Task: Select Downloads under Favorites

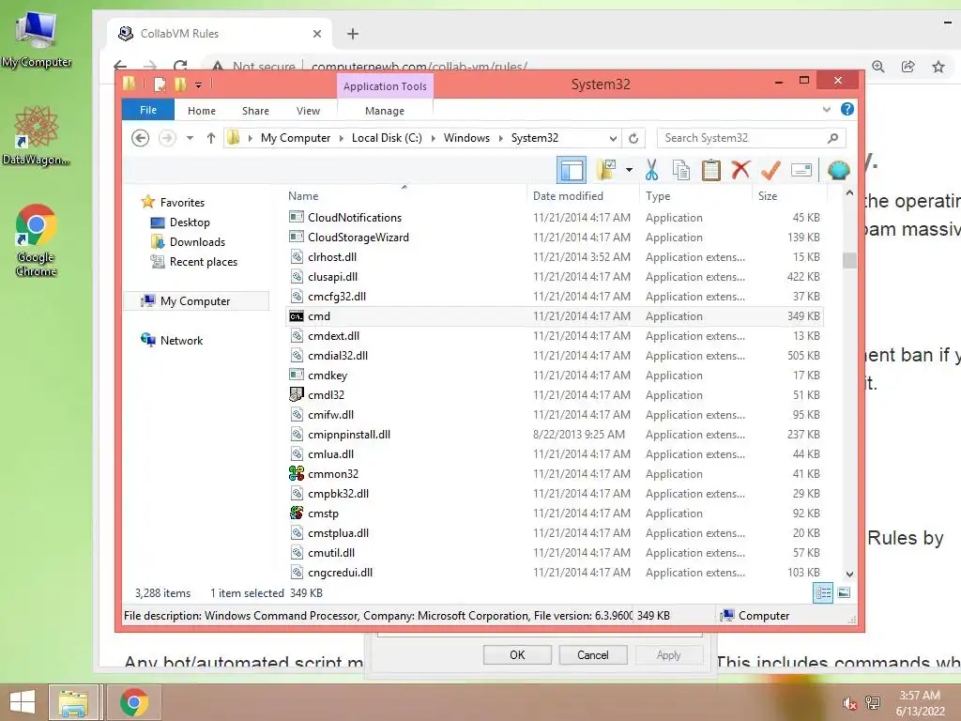Action: click(197, 242)
